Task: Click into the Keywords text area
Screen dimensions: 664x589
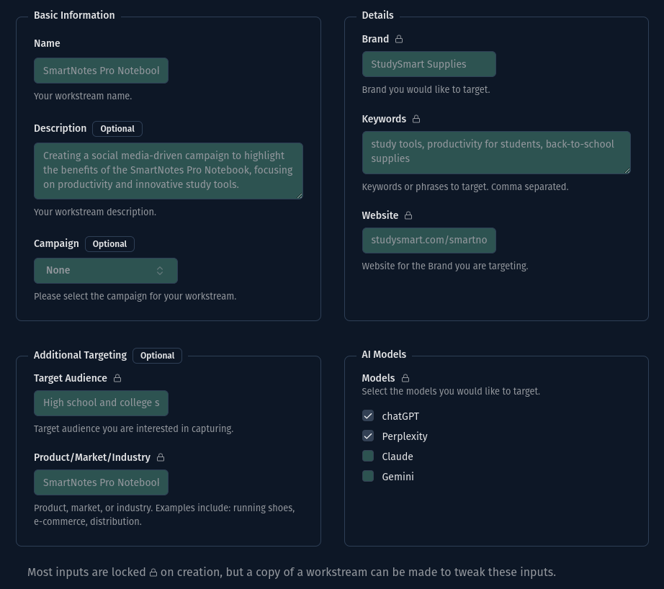Action: click(x=495, y=152)
